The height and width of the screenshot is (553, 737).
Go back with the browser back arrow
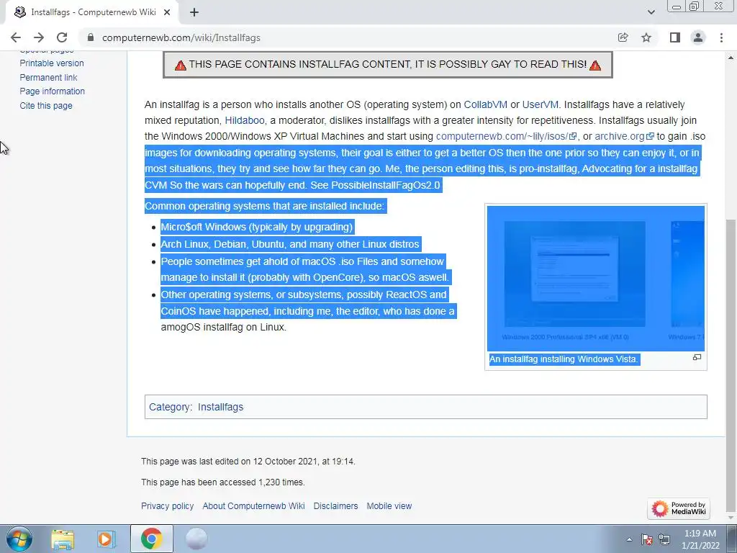pos(16,37)
